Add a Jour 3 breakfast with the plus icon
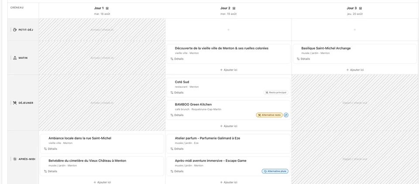The height and width of the screenshot is (184, 419). coord(354,30)
